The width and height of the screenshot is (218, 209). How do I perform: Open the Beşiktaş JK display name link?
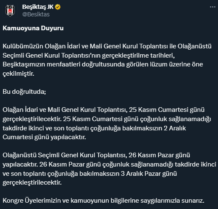click(x=38, y=7)
